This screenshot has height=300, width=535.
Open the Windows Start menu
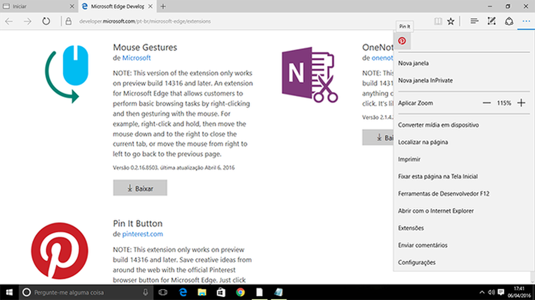click(x=9, y=292)
